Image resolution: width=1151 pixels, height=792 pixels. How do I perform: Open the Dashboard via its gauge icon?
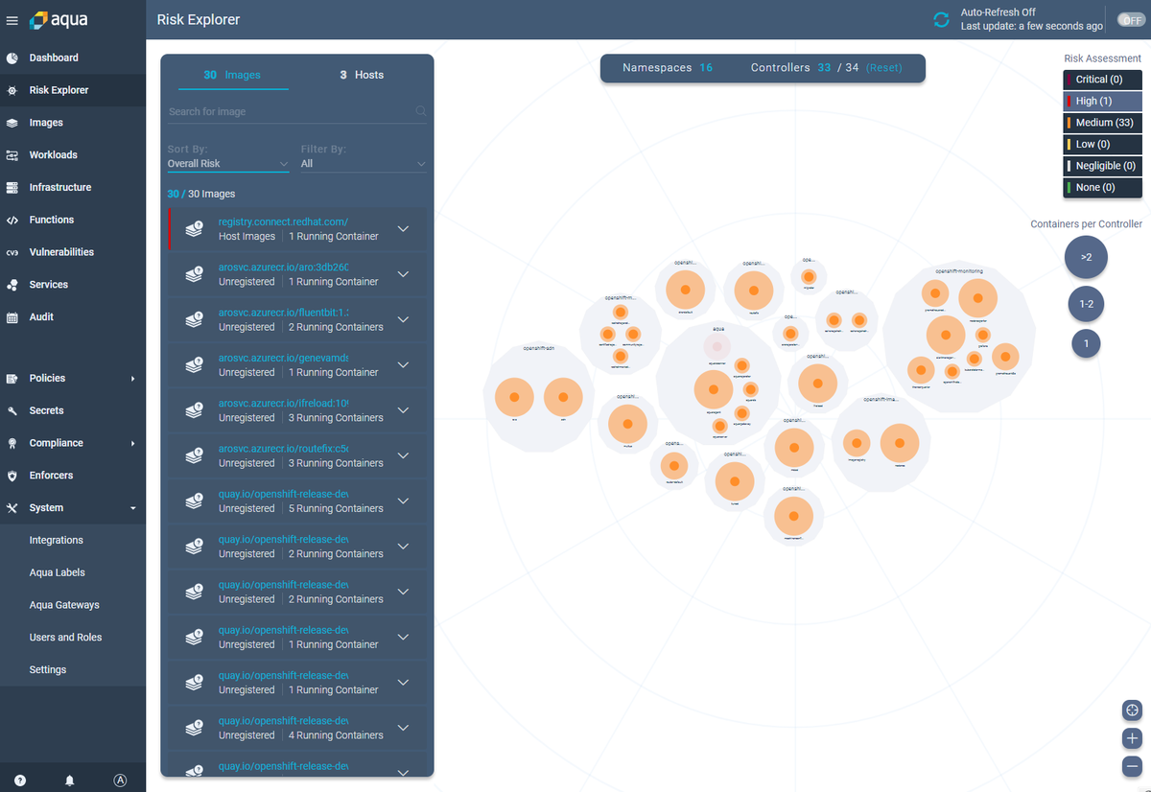coord(12,58)
